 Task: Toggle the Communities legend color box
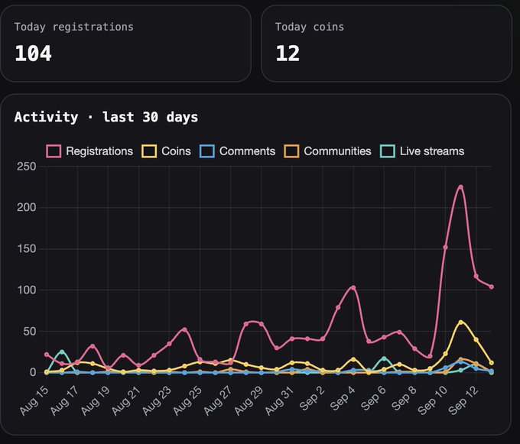291,151
